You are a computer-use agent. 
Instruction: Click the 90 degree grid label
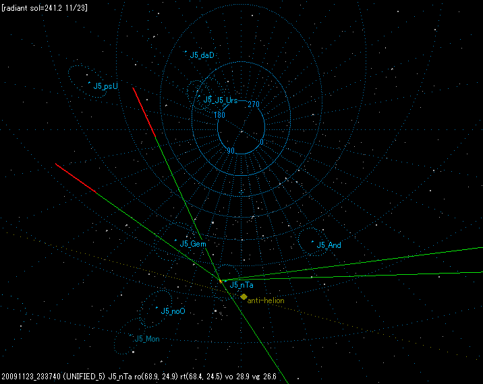coord(231,151)
